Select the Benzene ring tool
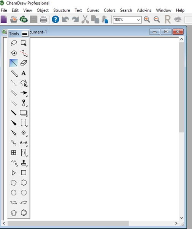The width and height of the screenshot is (192, 229). pyautogui.click(x=24, y=213)
